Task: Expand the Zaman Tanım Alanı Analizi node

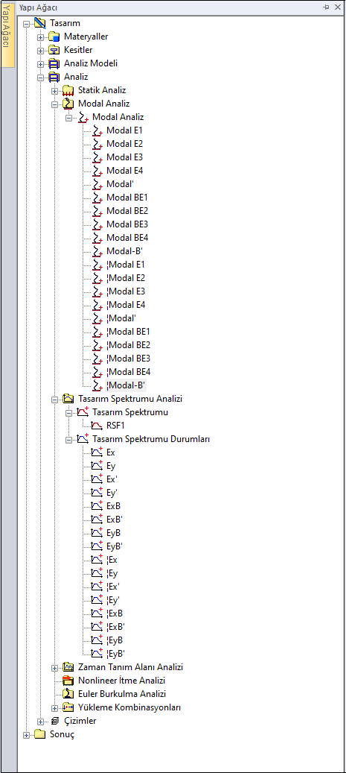Action: (x=54, y=667)
